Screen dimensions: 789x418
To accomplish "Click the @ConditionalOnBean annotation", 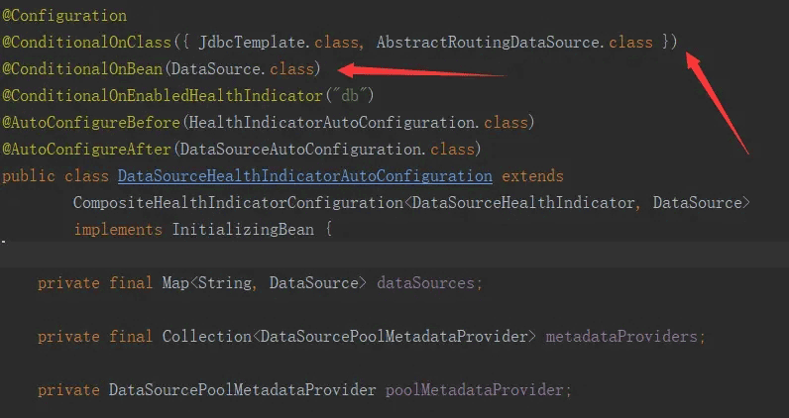I will click(x=82, y=69).
